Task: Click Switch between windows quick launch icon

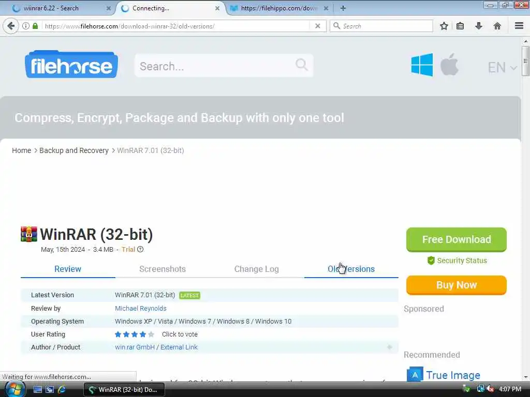Action: (50, 390)
